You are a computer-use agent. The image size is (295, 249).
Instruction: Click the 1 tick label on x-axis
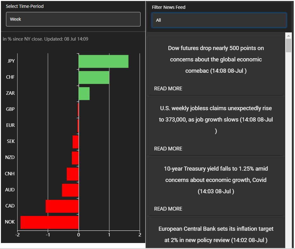(109, 235)
